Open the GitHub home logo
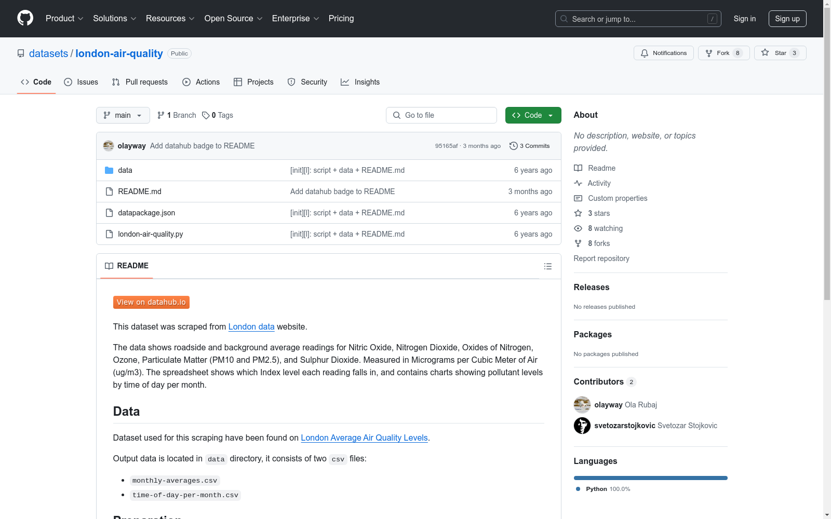The width and height of the screenshot is (831, 519). coord(25,18)
